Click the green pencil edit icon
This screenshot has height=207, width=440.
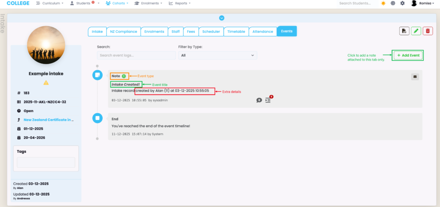pyautogui.click(x=416, y=31)
